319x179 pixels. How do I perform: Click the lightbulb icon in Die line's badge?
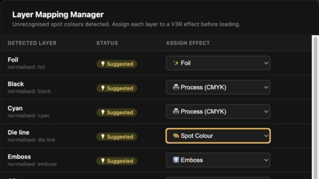[x=103, y=137]
